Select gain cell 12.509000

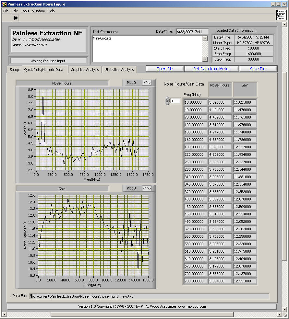pyautogui.click(x=245, y=207)
